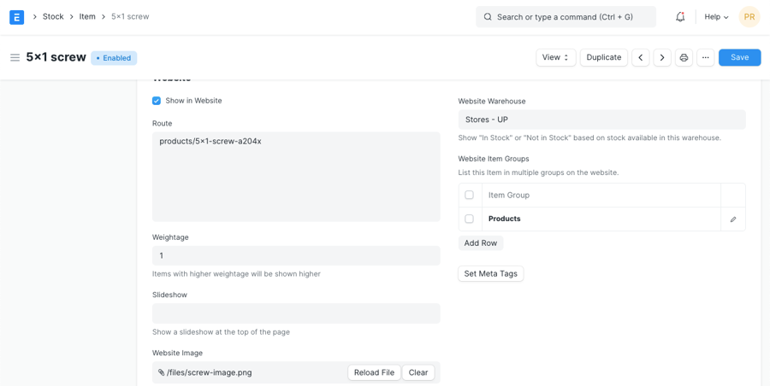The height and width of the screenshot is (386, 770).
Task: Edit the Products row with pencil icon
Action: [x=733, y=219]
